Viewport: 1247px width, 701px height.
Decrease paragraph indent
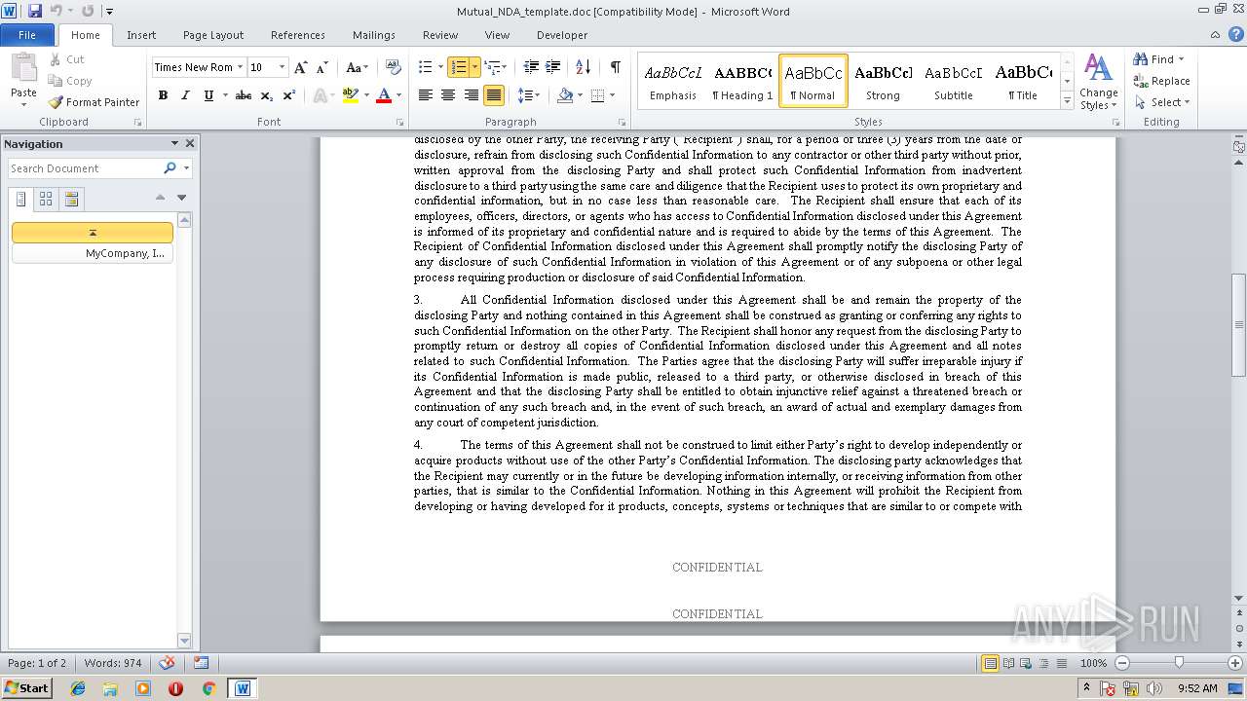coord(531,67)
